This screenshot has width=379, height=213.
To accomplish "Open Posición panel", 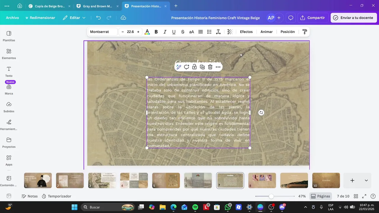I will point(288,32).
